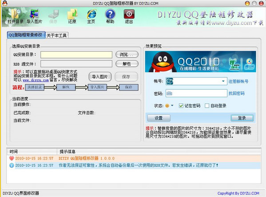Click the 解包 unpack button
266x197 pixels.
coord(127,64)
